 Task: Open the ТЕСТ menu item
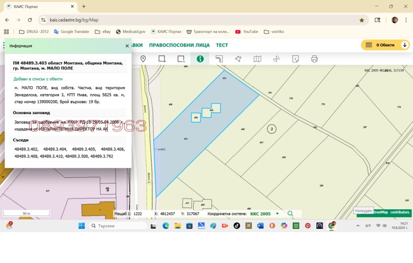tap(222, 45)
